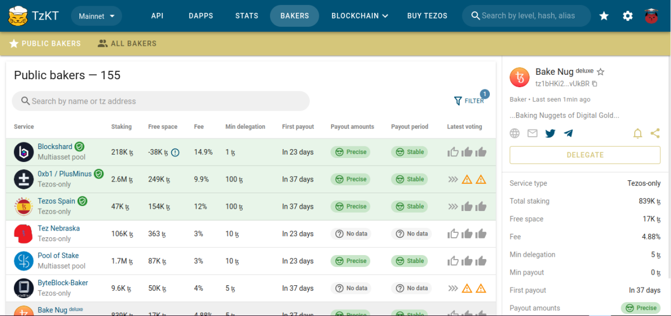Image resolution: width=671 pixels, height=316 pixels.
Task: Click the email envelope icon in baker panel
Action: 532,133
